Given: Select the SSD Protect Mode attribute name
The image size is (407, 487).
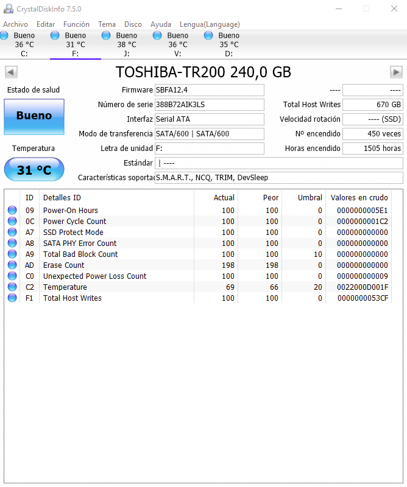Looking at the screenshot, I should (x=73, y=232).
